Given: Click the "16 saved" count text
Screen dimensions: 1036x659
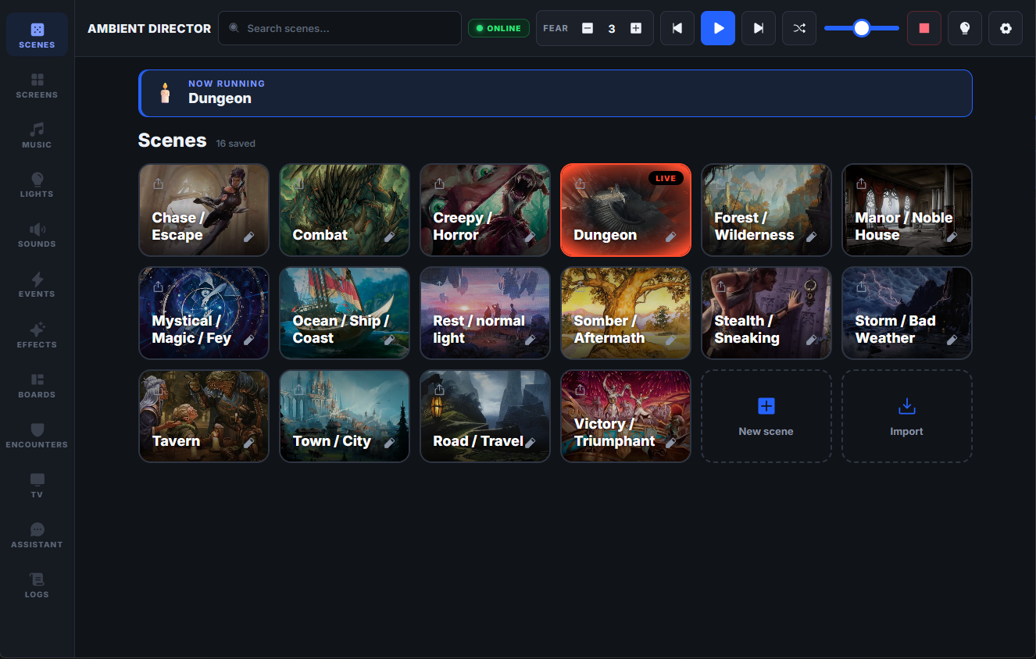Looking at the screenshot, I should click(x=236, y=144).
